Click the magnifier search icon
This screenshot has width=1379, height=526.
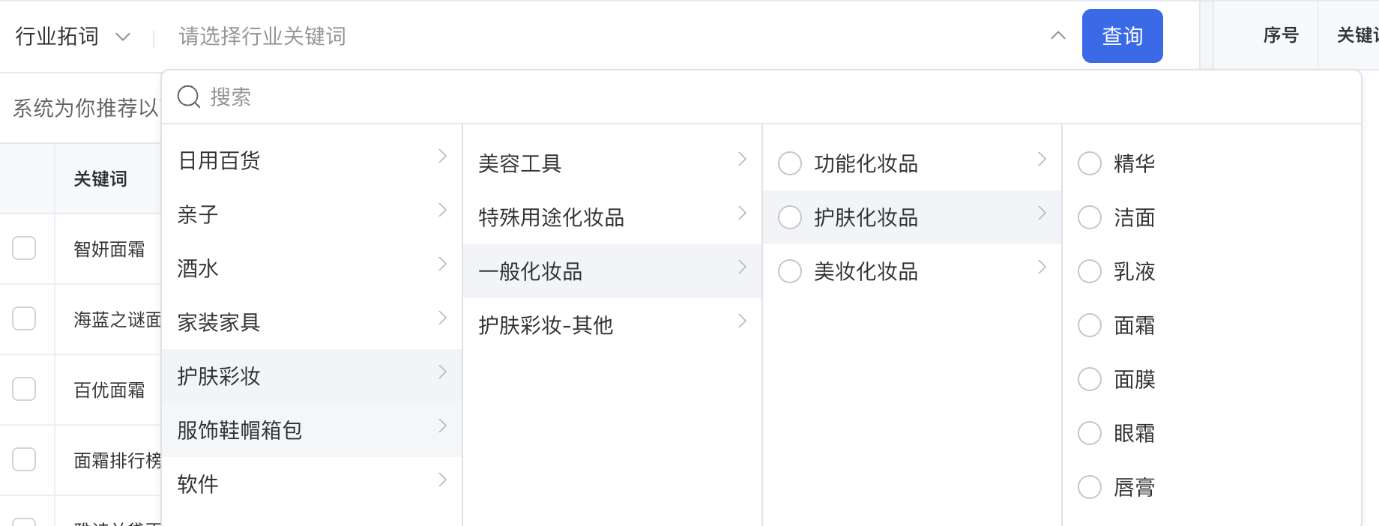click(x=188, y=97)
